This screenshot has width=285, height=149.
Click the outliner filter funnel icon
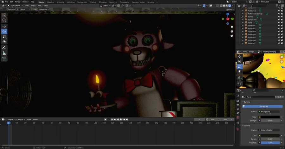[x=277, y=6]
